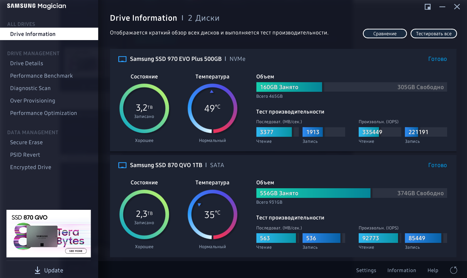Click the 92773 random read IOPS value

[380, 238]
